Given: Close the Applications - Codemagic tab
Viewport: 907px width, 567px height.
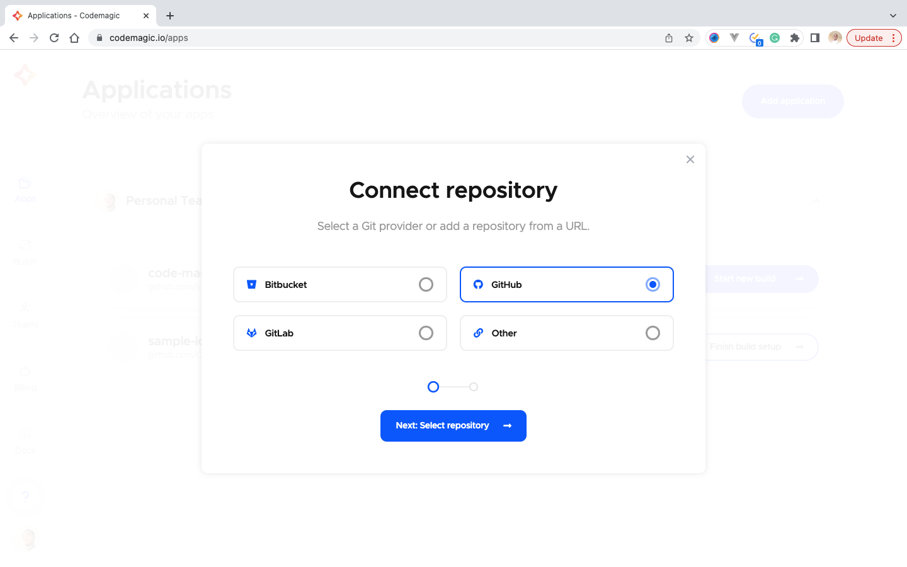Looking at the screenshot, I should tap(146, 16).
